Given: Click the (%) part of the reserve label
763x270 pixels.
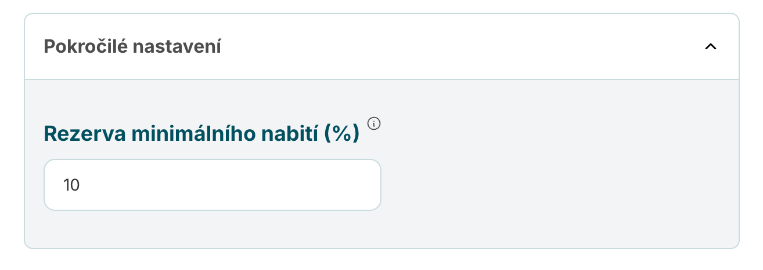Looking at the screenshot, I should (x=342, y=134).
